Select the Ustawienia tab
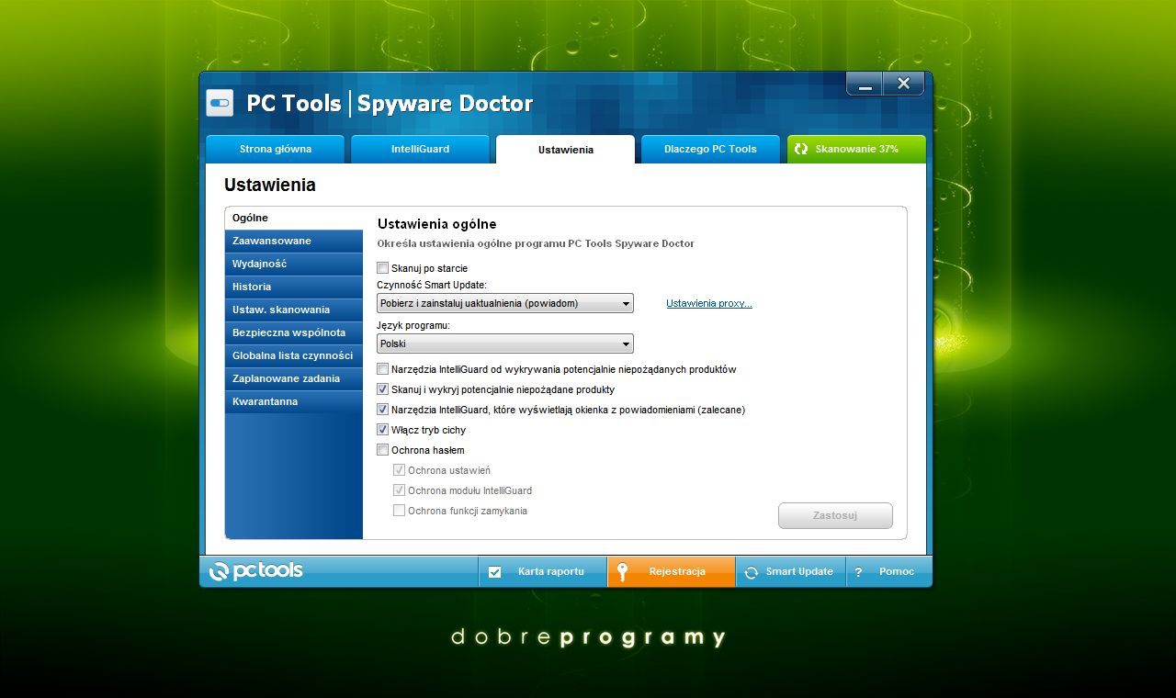1176x698 pixels. pos(565,150)
